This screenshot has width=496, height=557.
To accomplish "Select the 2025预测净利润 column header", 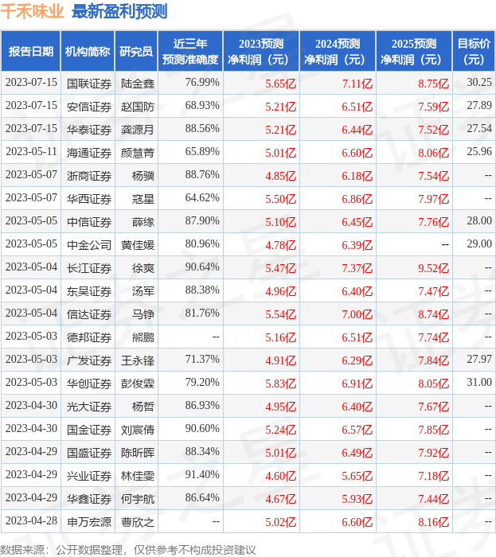I will 414,52.
